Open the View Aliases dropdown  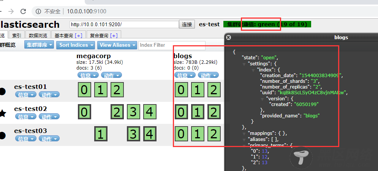(117, 45)
